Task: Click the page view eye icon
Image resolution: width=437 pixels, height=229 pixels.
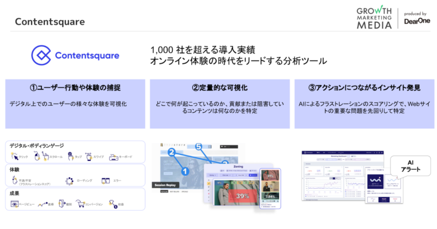Action: pyautogui.click(x=15, y=204)
